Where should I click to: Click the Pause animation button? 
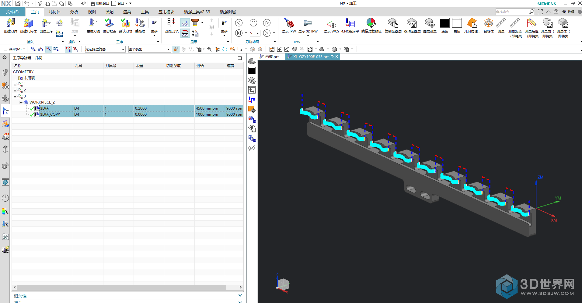(253, 23)
